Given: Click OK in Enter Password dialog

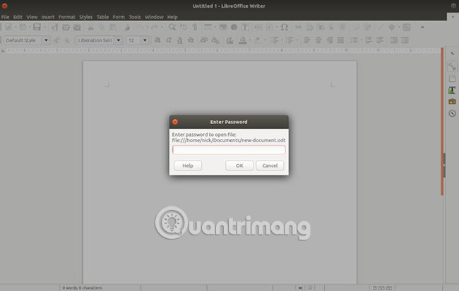Looking at the screenshot, I should coord(239,166).
